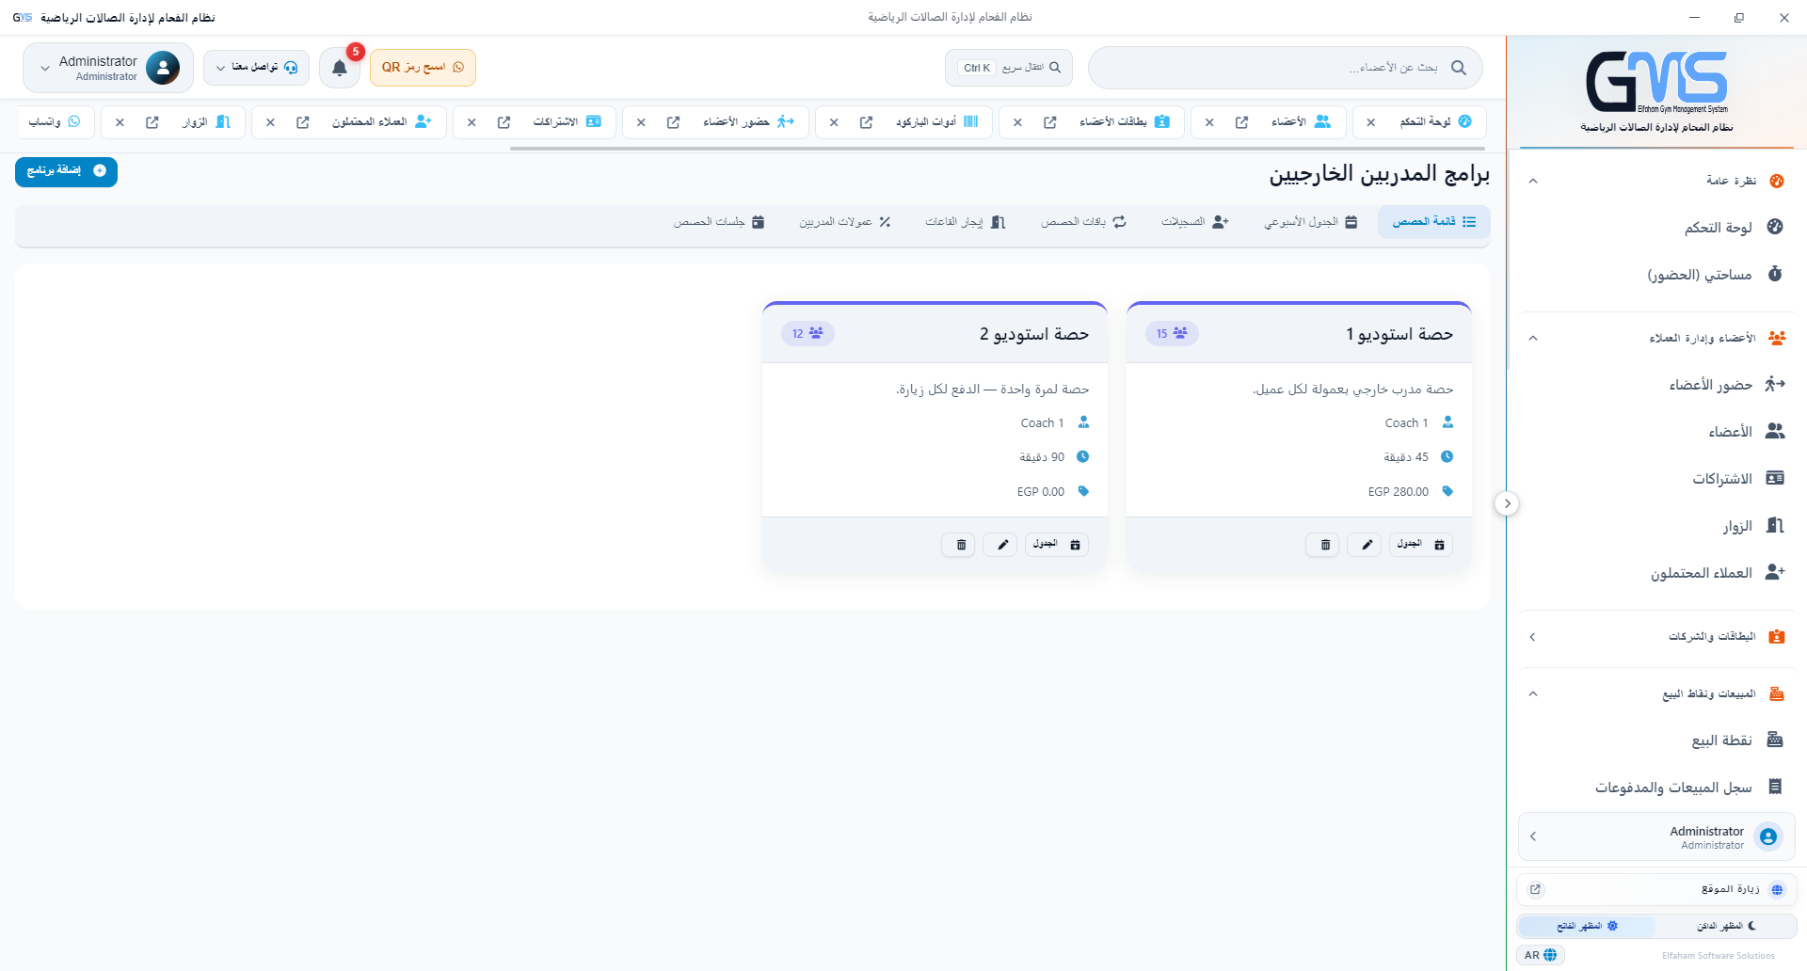
Task: Open the جلسات الحصص tab
Action: [x=718, y=222]
